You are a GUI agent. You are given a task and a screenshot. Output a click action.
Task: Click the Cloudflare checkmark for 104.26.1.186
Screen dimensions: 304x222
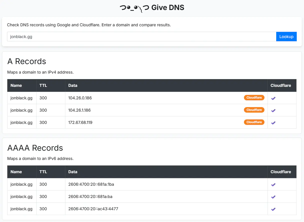[x=273, y=111]
